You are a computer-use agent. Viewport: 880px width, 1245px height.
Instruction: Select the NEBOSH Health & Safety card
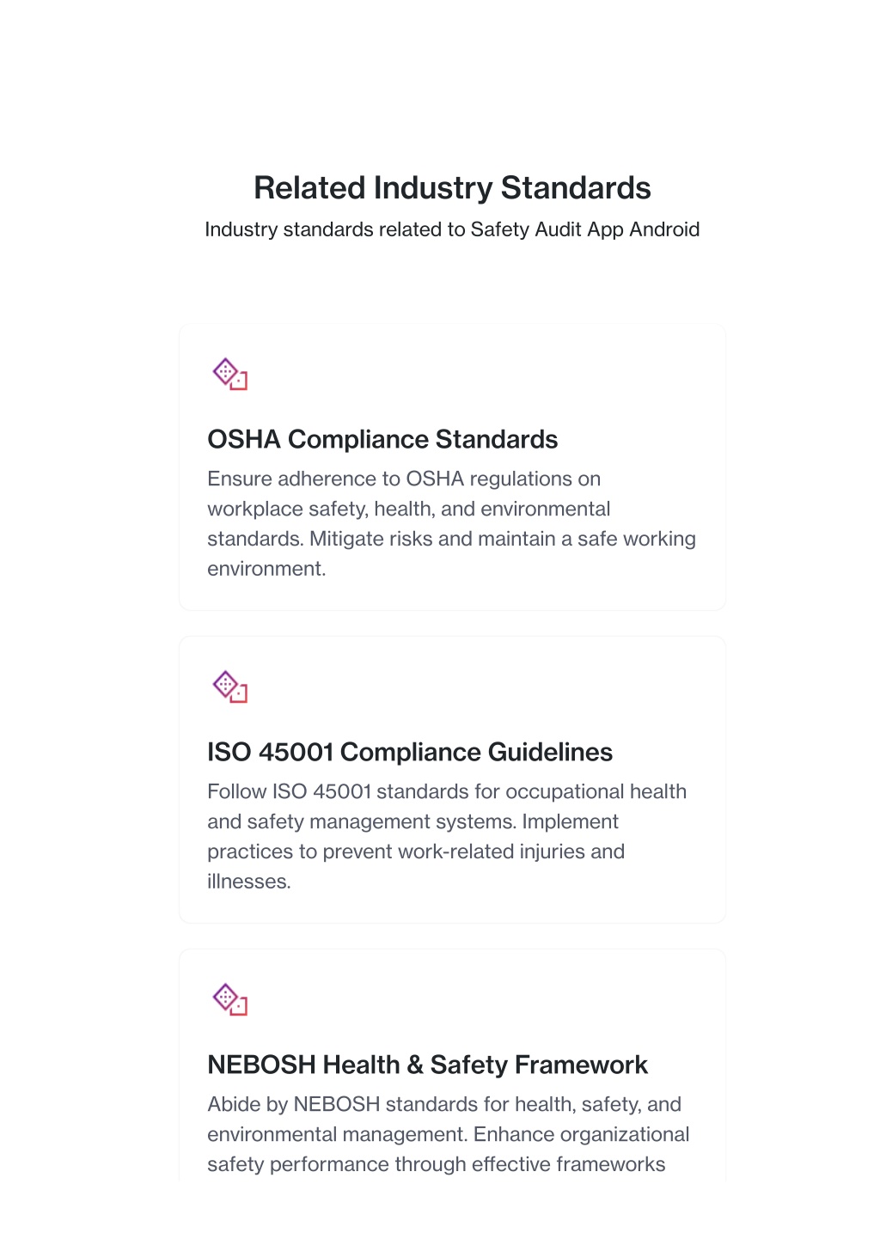point(452,1065)
